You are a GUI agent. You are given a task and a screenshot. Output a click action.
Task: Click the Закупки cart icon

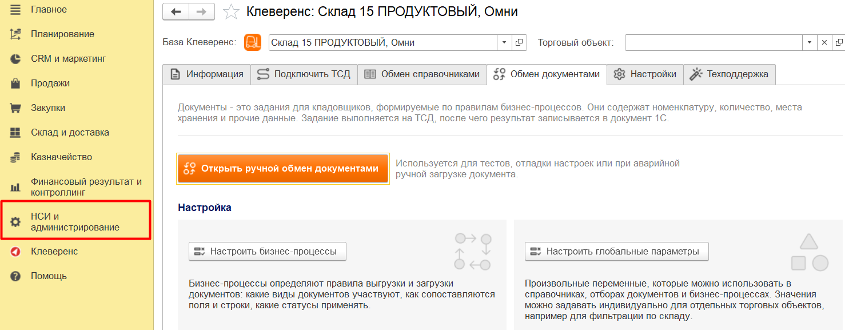[15, 108]
